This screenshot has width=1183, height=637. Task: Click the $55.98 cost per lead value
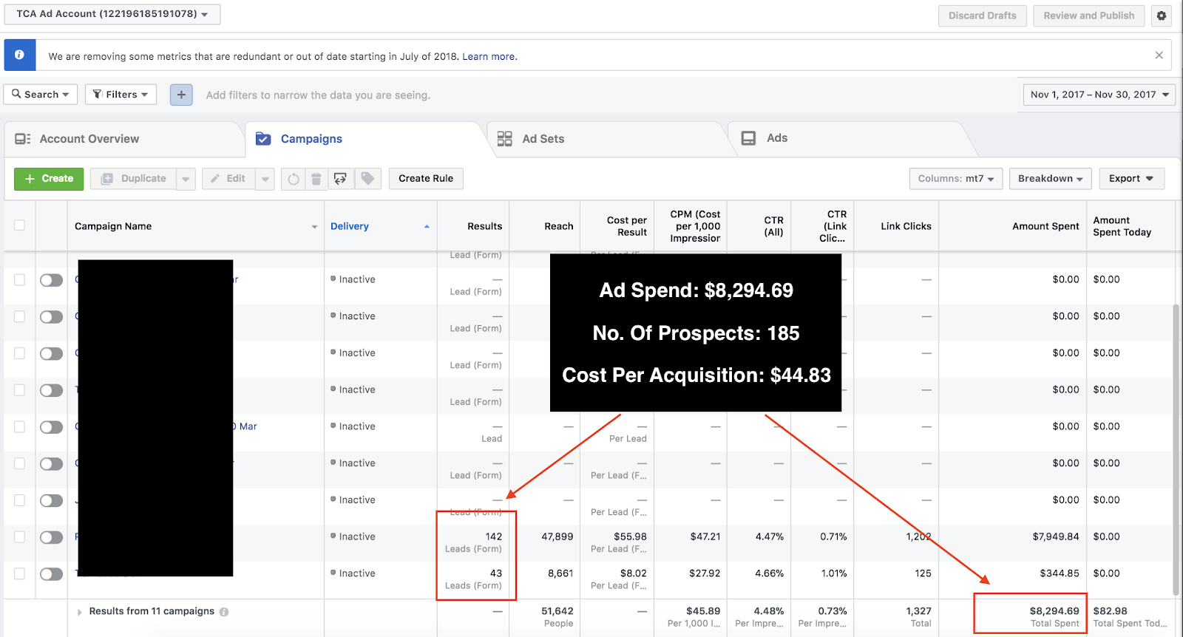tap(630, 537)
